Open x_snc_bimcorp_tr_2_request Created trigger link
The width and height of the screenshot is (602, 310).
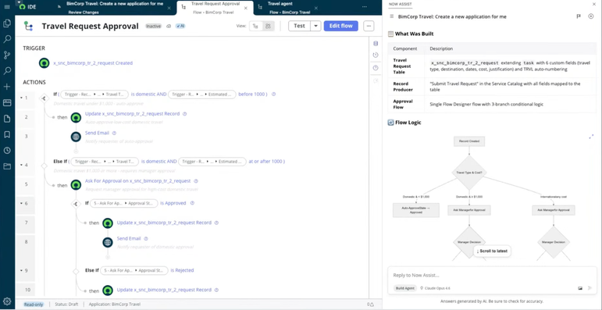(93, 63)
